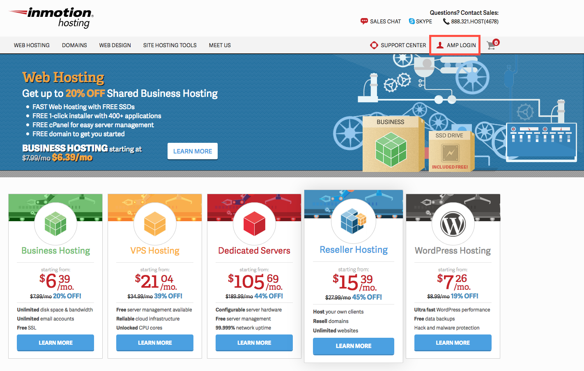
Task: Click Learn More under VPS Hosting
Action: coord(155,343)
